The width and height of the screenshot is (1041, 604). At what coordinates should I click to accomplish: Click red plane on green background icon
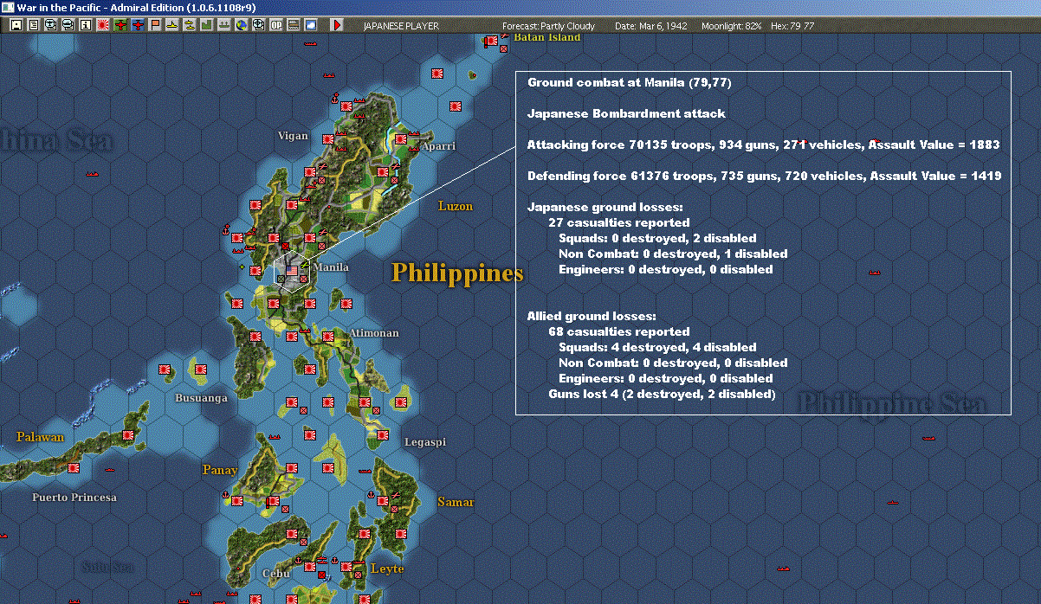(x=120, y=25)
